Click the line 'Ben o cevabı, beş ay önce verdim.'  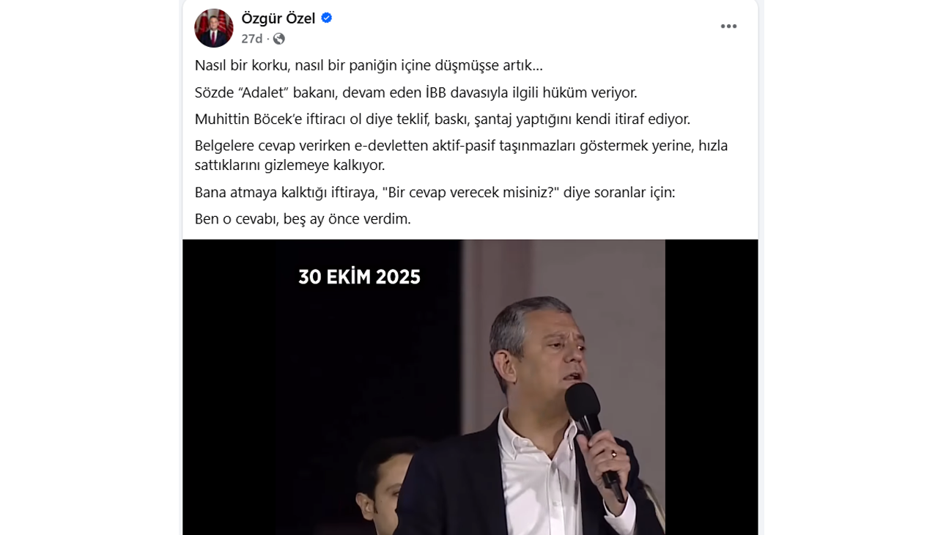pos(303,218)
